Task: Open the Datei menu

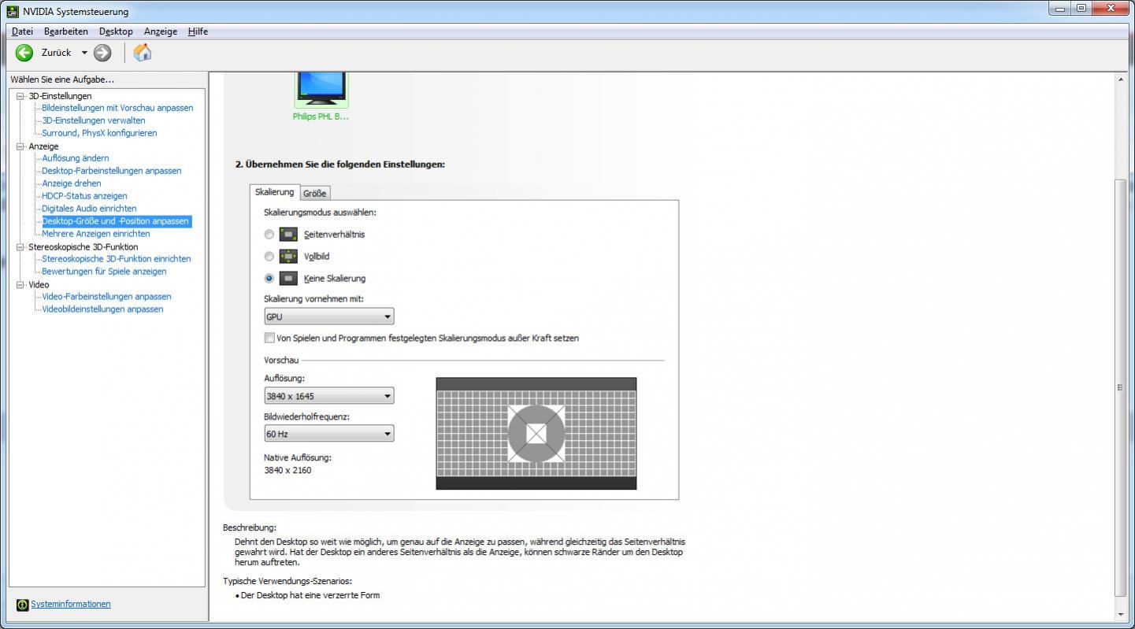Action: point(22,31)
